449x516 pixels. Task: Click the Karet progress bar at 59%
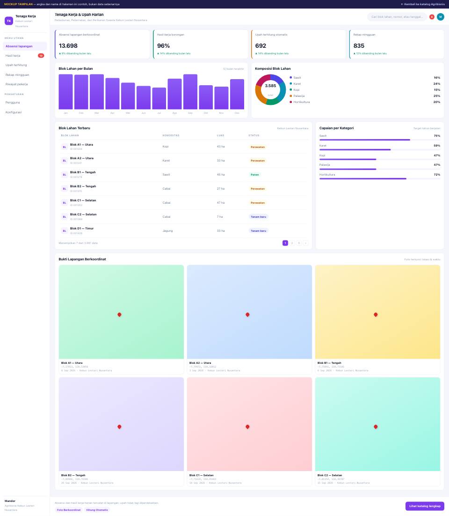tap(380, 150)
